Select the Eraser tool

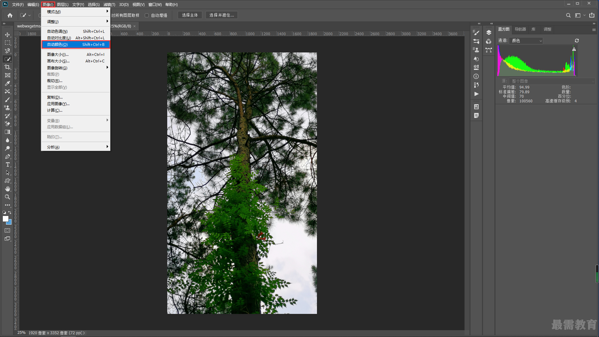point(7,124)
